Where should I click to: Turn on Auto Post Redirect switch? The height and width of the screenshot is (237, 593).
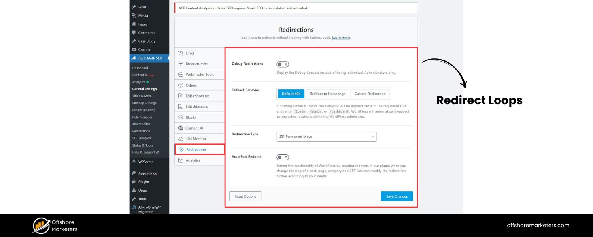(x=283, y=157)
